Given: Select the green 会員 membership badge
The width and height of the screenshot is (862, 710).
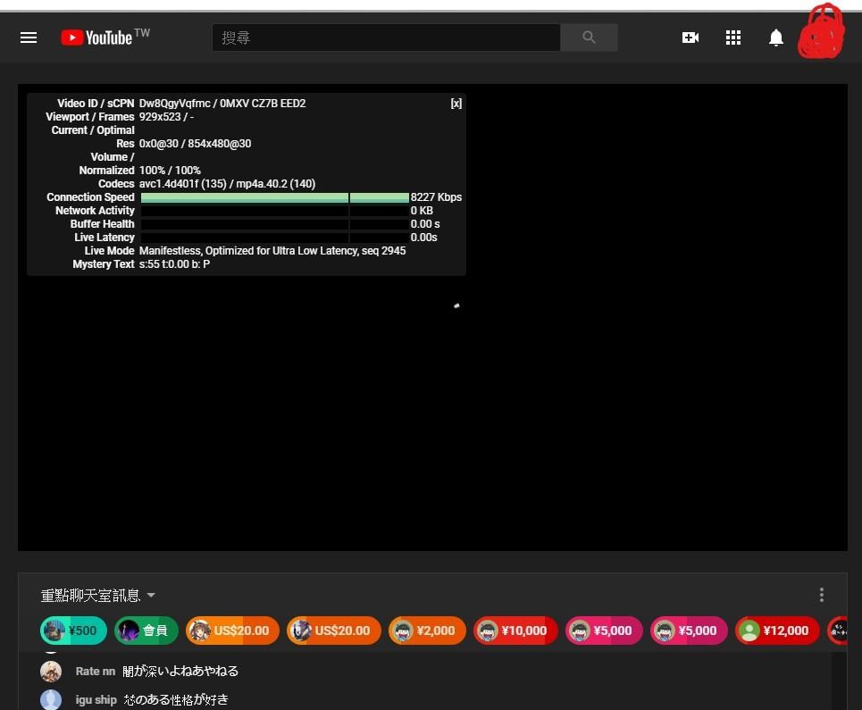Looking at the screenshot, I should 146,631.
